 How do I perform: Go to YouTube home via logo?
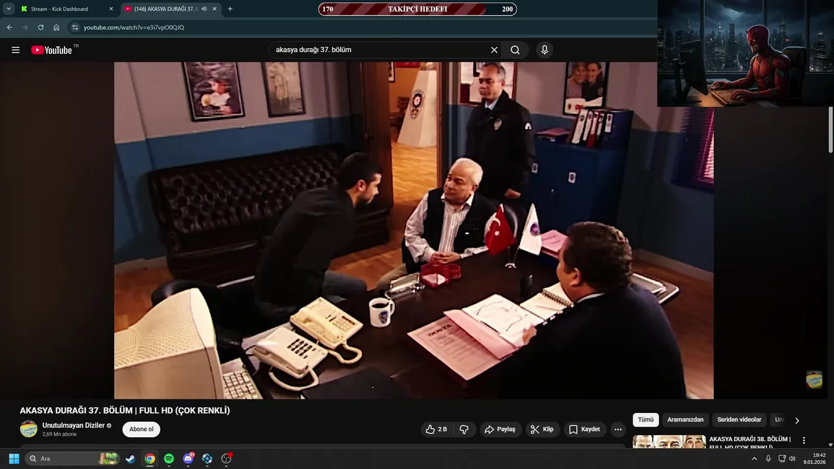tap(51, 50)
